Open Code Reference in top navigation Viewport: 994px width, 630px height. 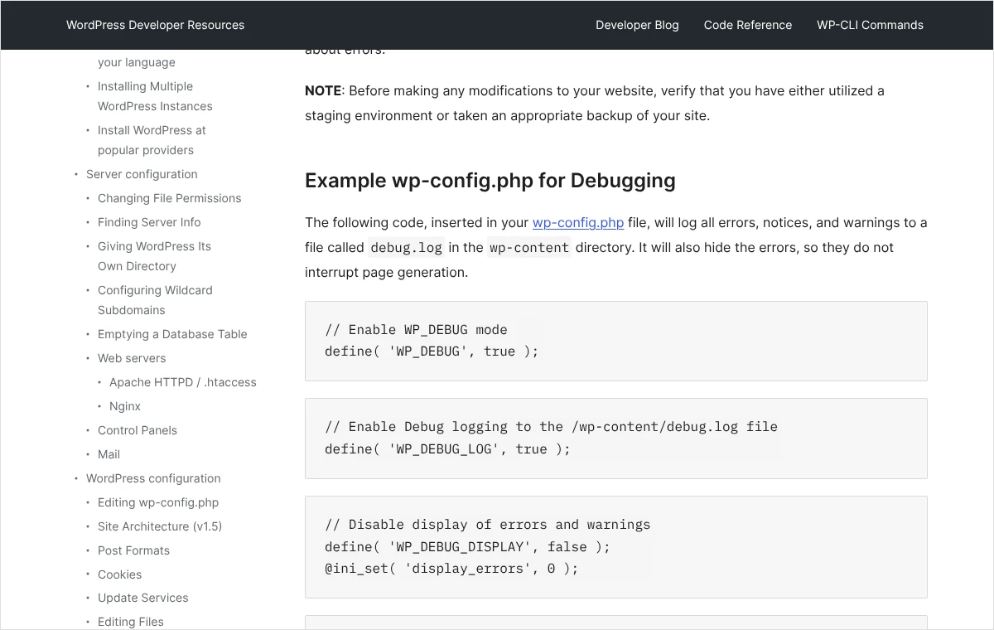pyautogui.click(x=748, y=25)
